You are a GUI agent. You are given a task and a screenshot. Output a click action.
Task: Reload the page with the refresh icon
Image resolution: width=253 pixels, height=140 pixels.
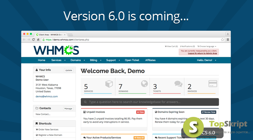[33, 40]
